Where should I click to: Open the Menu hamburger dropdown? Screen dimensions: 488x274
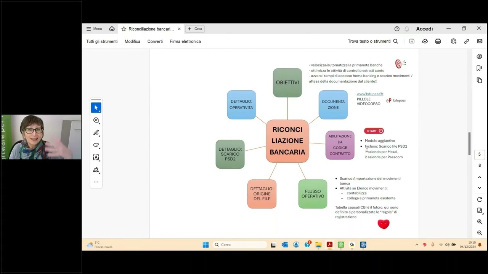[94, 29]
